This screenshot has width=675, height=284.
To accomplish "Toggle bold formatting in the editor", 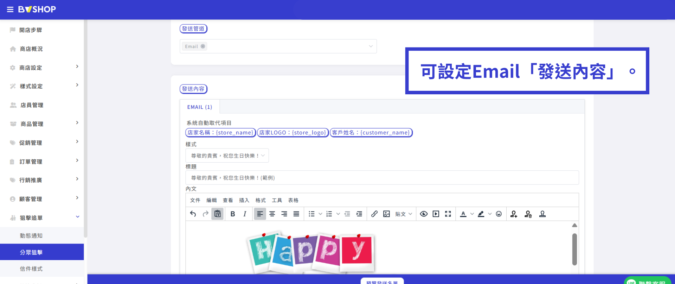I will [x=233, y=214].
